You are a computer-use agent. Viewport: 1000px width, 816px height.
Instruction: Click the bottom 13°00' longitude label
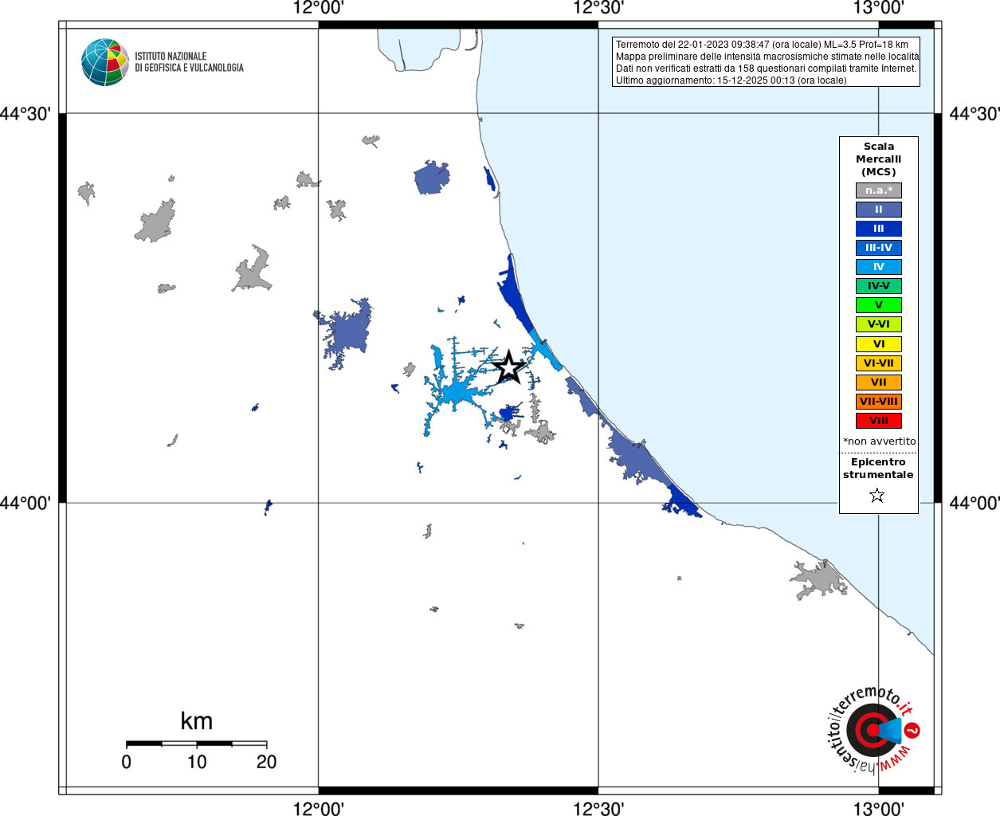[879, 808]
